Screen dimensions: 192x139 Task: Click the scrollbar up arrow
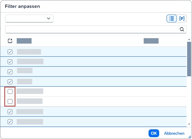click(189, 39)
